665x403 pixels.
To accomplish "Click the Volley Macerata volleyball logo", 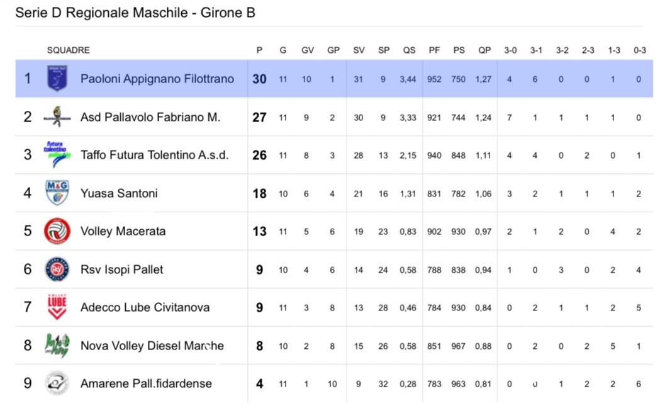I will tap(57, 231).
